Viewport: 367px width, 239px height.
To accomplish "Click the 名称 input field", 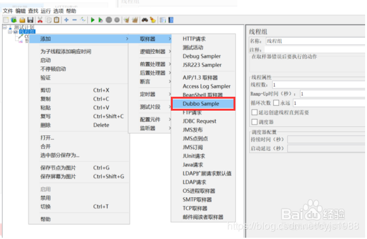I will click(315, 41).
